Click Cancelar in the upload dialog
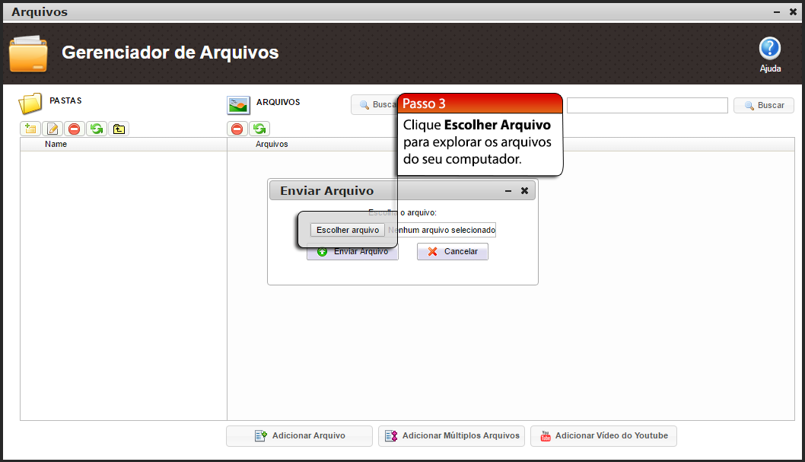805x462 pixels. pos(453,251)
